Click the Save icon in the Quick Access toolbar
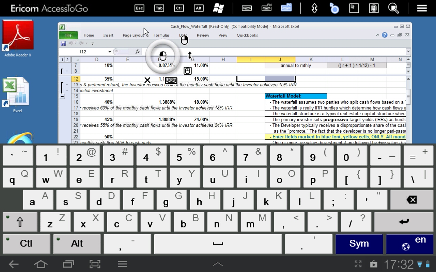Viewport: 436px width, 272px height. tap(63, 44)
